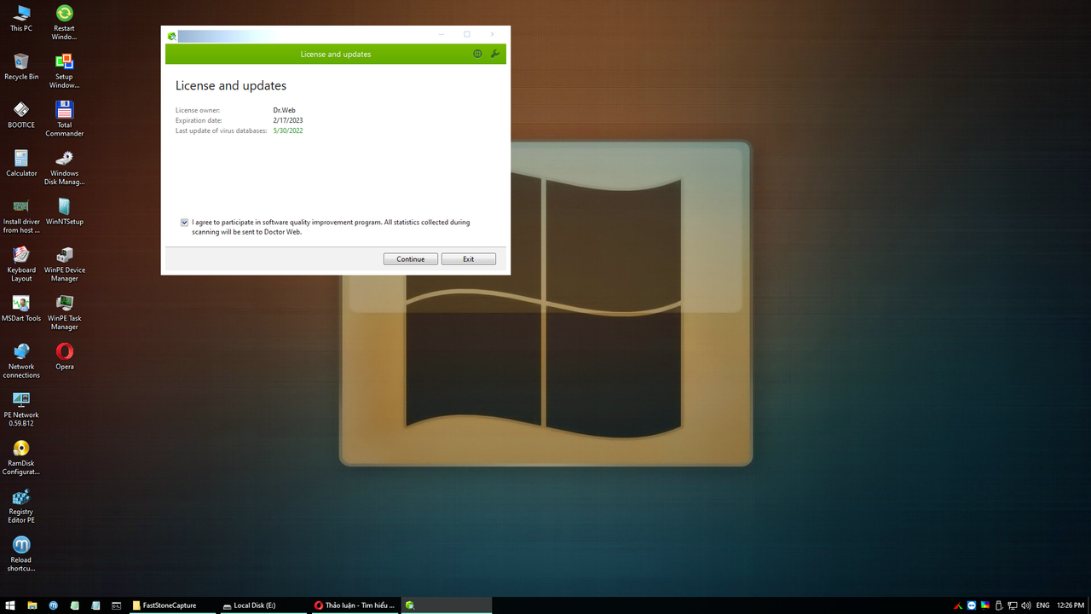Open the command prompt taskbar icon
This screenshot has width=1091, height=614.
point(116,605)
